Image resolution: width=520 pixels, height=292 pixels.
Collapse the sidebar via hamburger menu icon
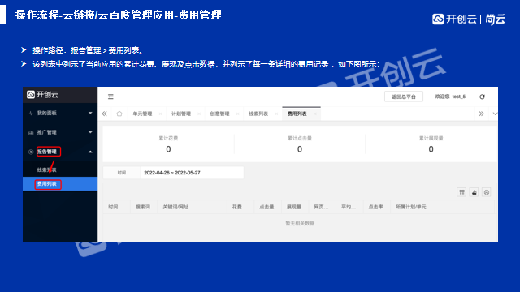click(110, 97)
